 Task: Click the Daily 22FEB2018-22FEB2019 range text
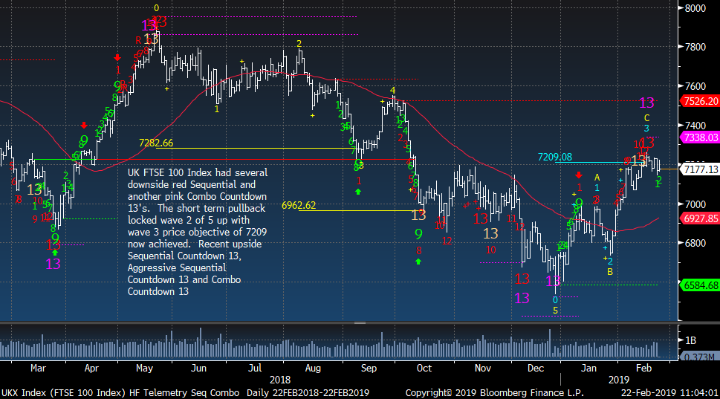[x=308, y=393]
